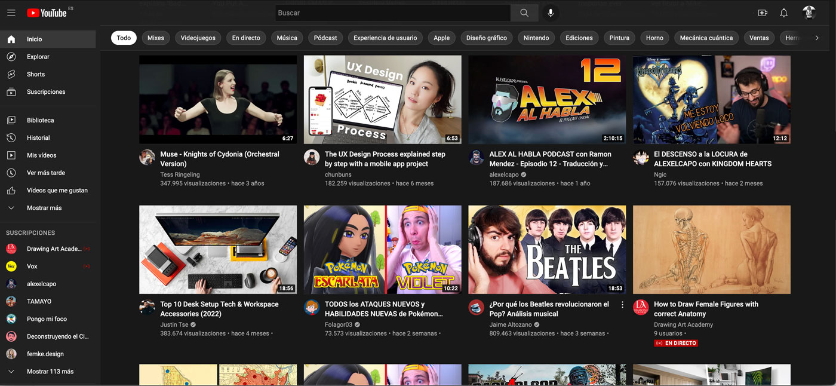Open Folagor03 channel name

(339, 324)
